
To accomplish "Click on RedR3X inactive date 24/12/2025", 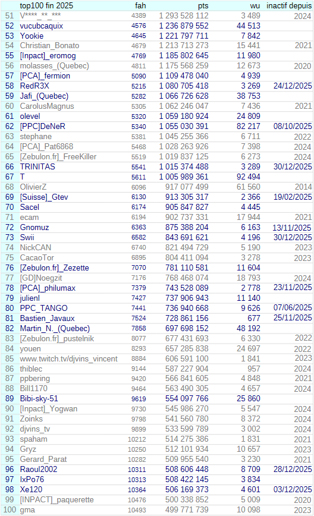I will pyautogui.click(x=293, y=86).
